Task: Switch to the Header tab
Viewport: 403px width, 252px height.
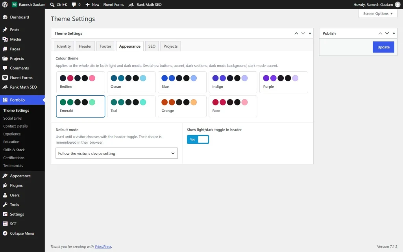Action: coord(85,46)
